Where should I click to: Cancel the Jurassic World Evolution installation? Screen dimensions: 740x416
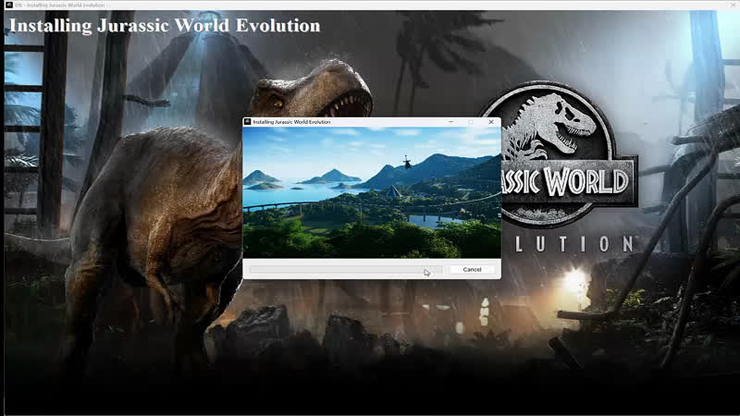pos(472,269)
